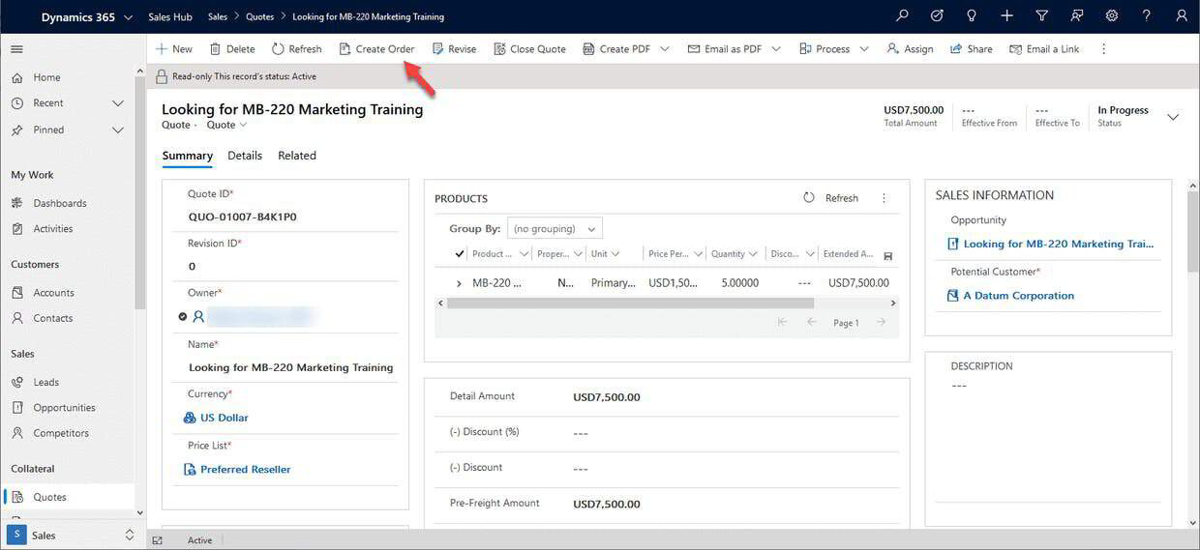Click Close Quote command
This screenshot has width=1200, height=550.
click(x=529, y=49)
